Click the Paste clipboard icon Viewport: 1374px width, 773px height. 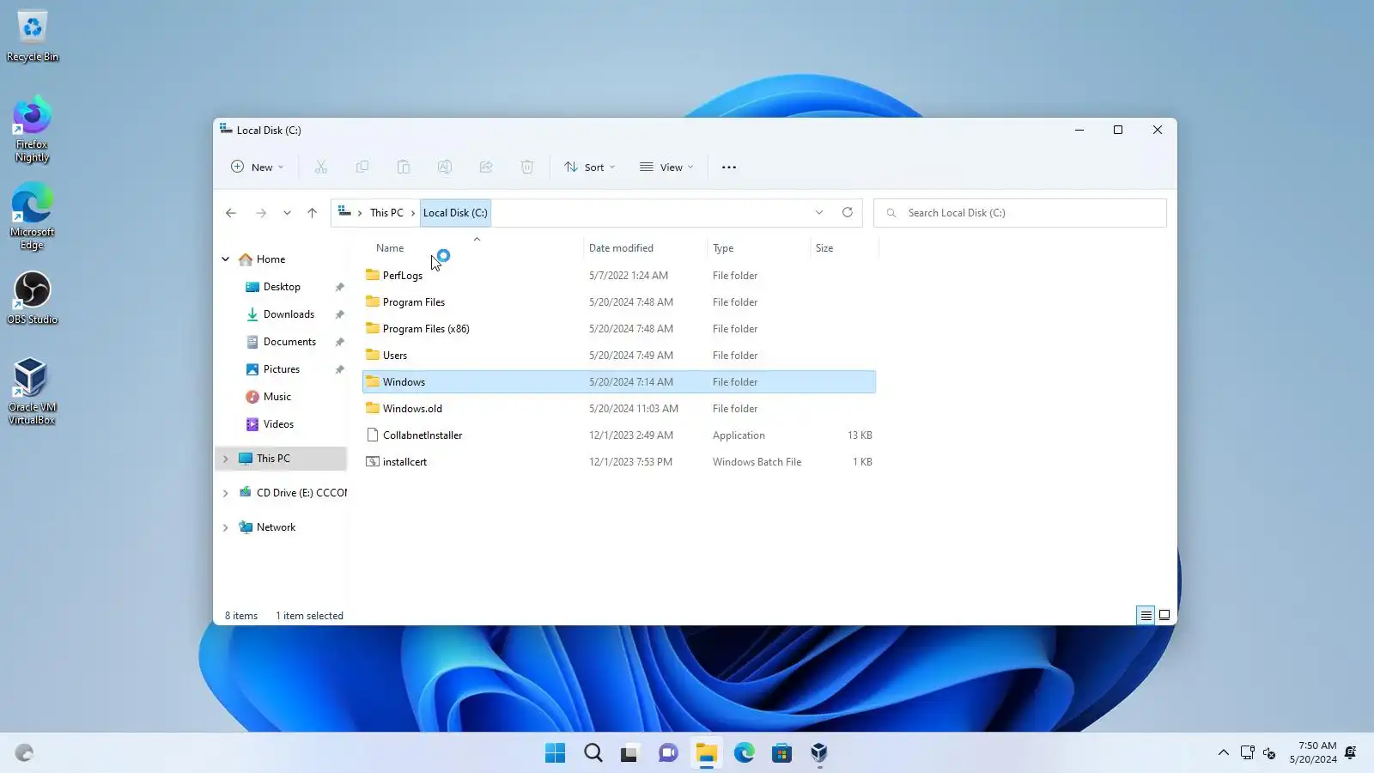click(404, 167)
